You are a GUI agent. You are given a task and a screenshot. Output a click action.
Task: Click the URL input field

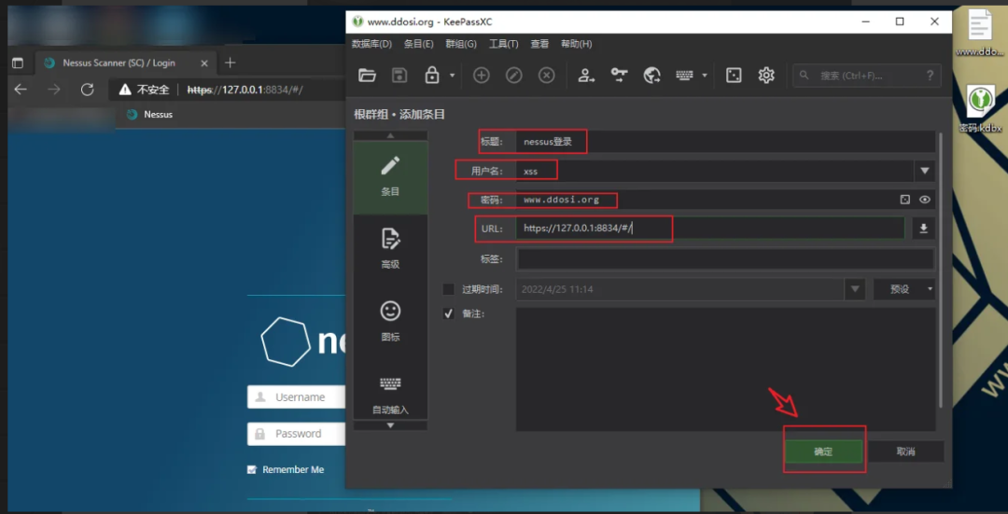[x=710, y=229]
